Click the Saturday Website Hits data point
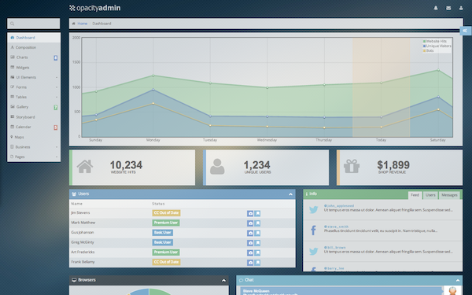The height and width of the screenshot is (295, 472). tap(438, 70)
